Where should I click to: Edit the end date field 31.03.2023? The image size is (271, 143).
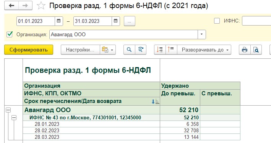point(92,21)
